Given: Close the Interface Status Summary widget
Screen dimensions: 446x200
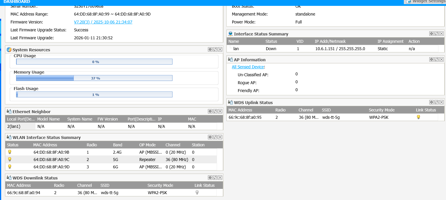Looking at the screenshot, I should 441,34.
